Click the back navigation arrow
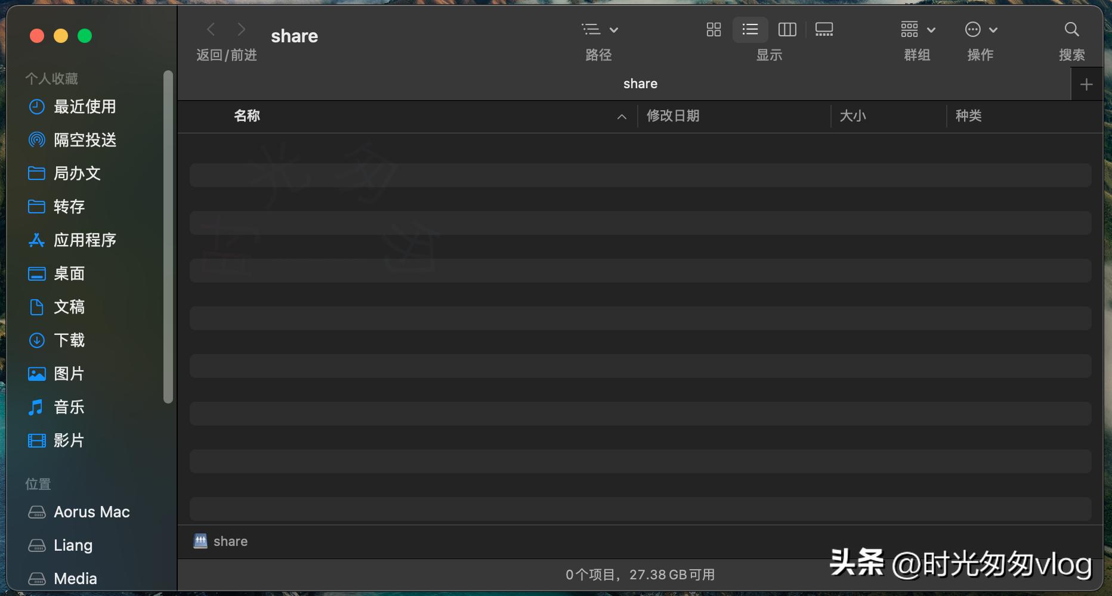1112x596 pixels. click(211, 29)
